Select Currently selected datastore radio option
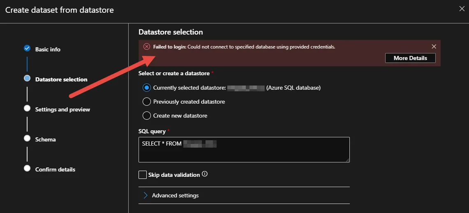 coord(147,88)
